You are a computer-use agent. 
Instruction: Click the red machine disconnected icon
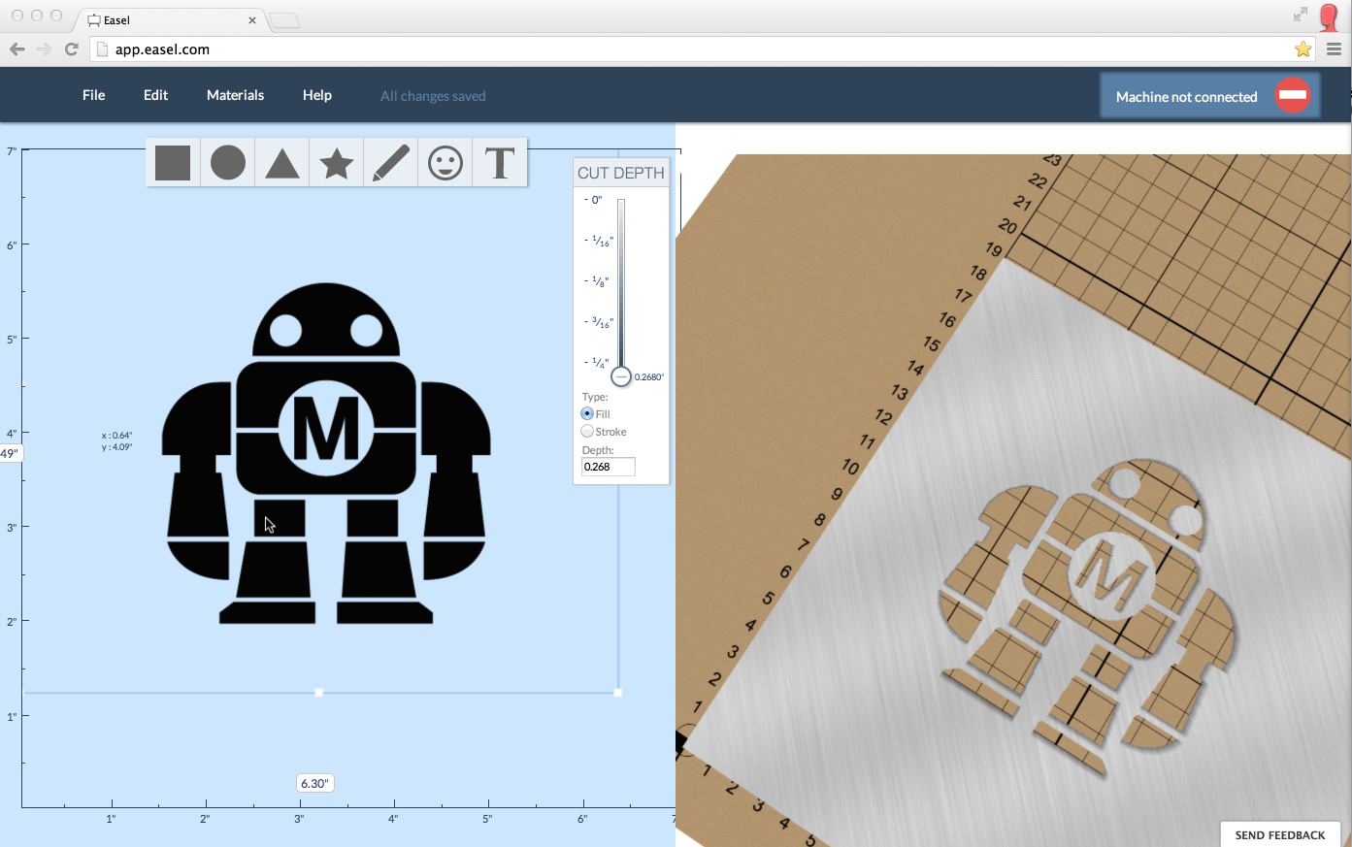pyautogui.click(x=1292, y=95)
